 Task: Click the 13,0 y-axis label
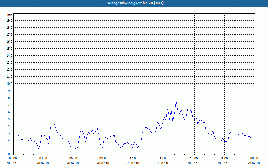10,63
